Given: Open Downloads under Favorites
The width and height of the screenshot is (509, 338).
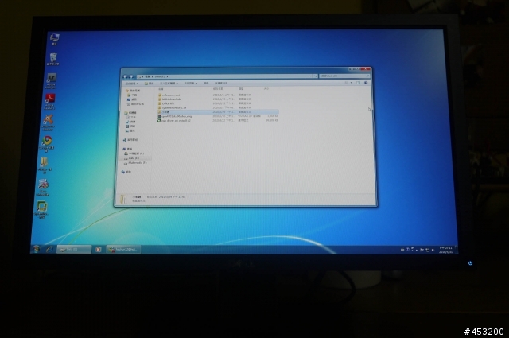Looking at the screenshot, I should (x=132, y=95).
